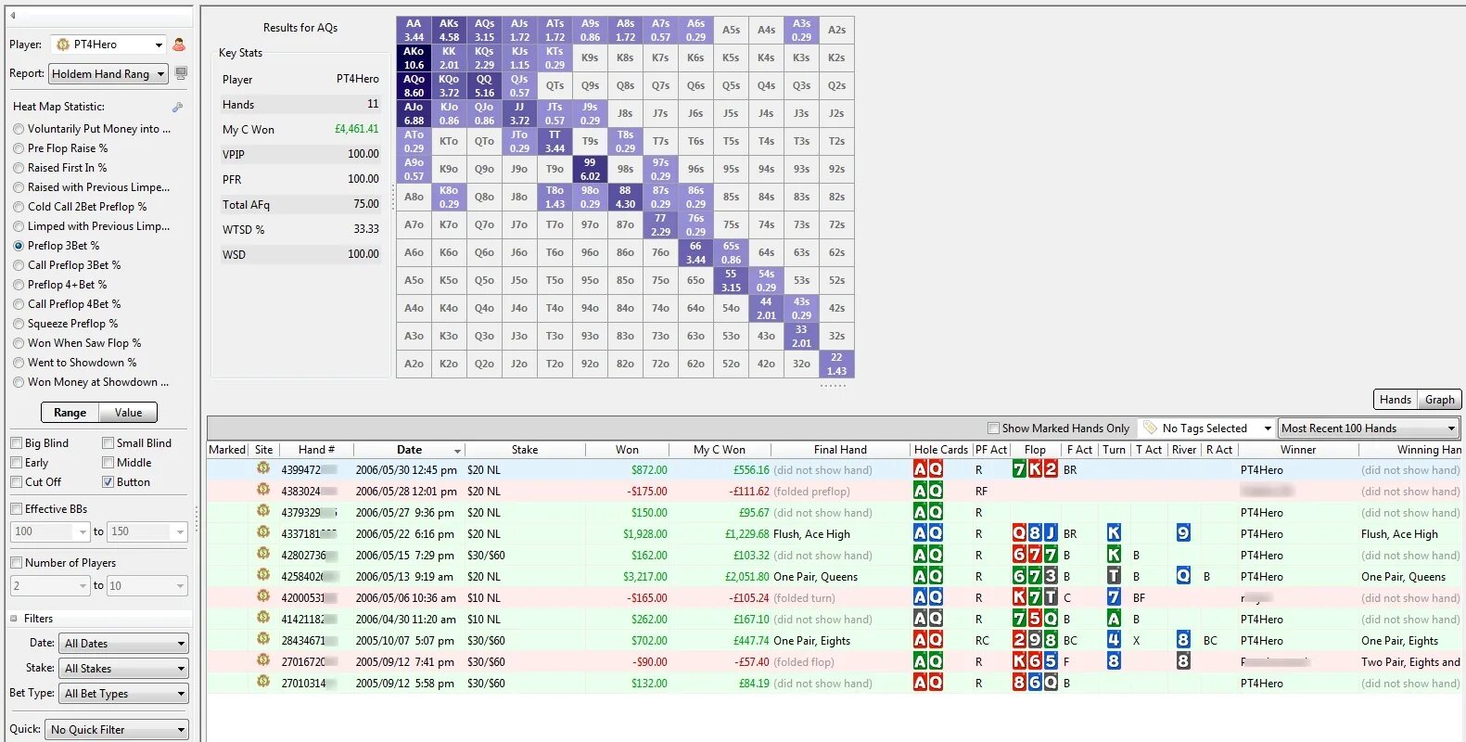Screen dimensions: 1466x742
Task: Open Heat Map Statistic wrench settings
Action: 178,107
